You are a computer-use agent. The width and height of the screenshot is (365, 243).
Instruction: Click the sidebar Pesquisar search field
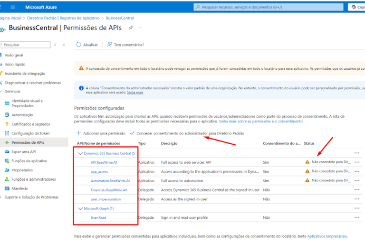coord(25,45)
